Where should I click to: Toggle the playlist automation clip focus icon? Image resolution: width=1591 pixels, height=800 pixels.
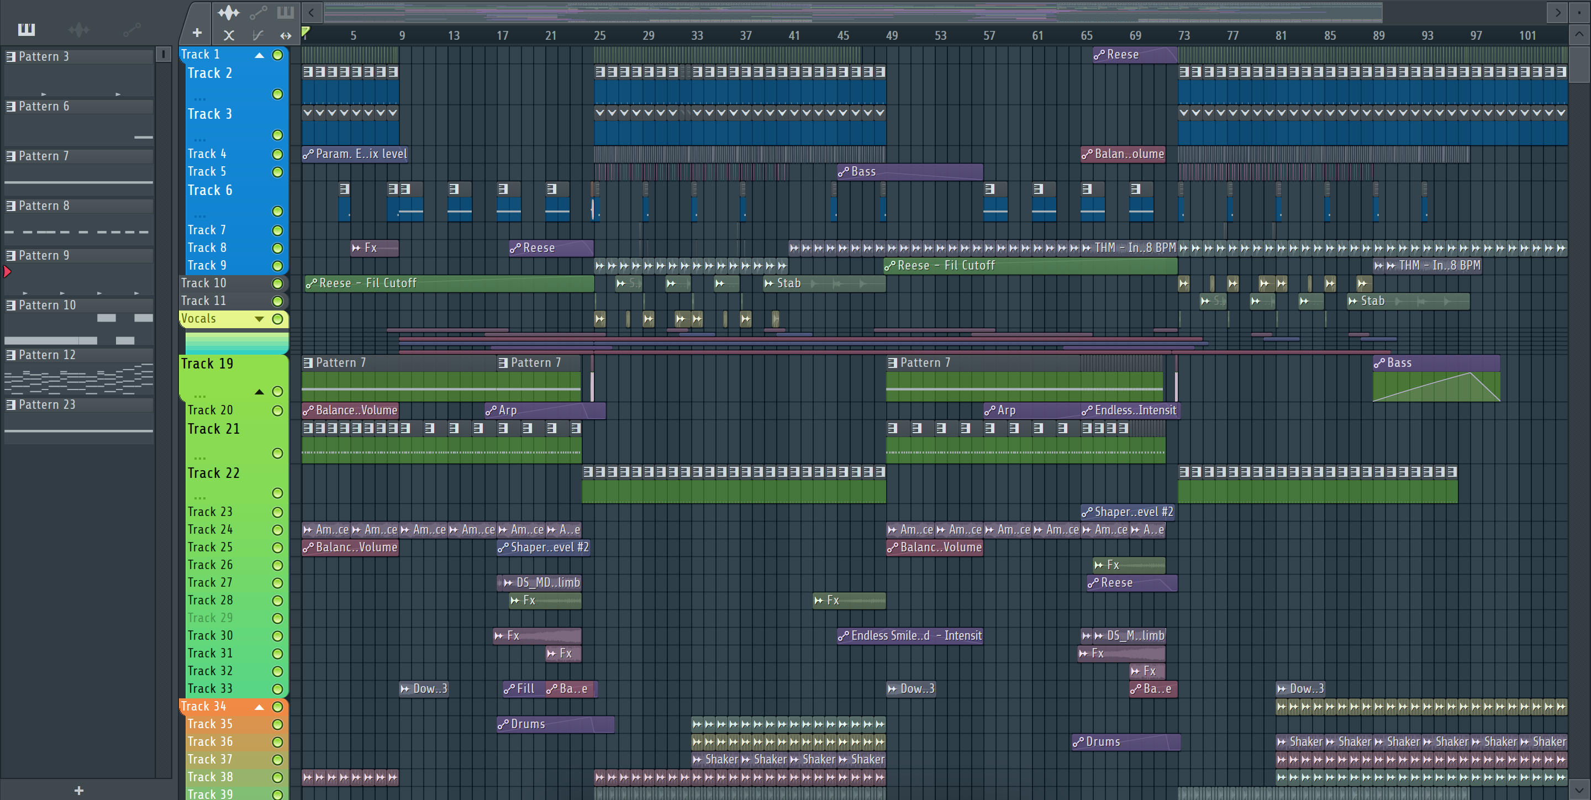pyautogui.click(x=258, y=12)
